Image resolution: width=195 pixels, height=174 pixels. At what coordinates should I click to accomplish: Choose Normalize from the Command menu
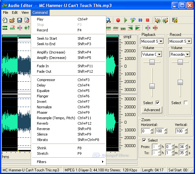69,107
